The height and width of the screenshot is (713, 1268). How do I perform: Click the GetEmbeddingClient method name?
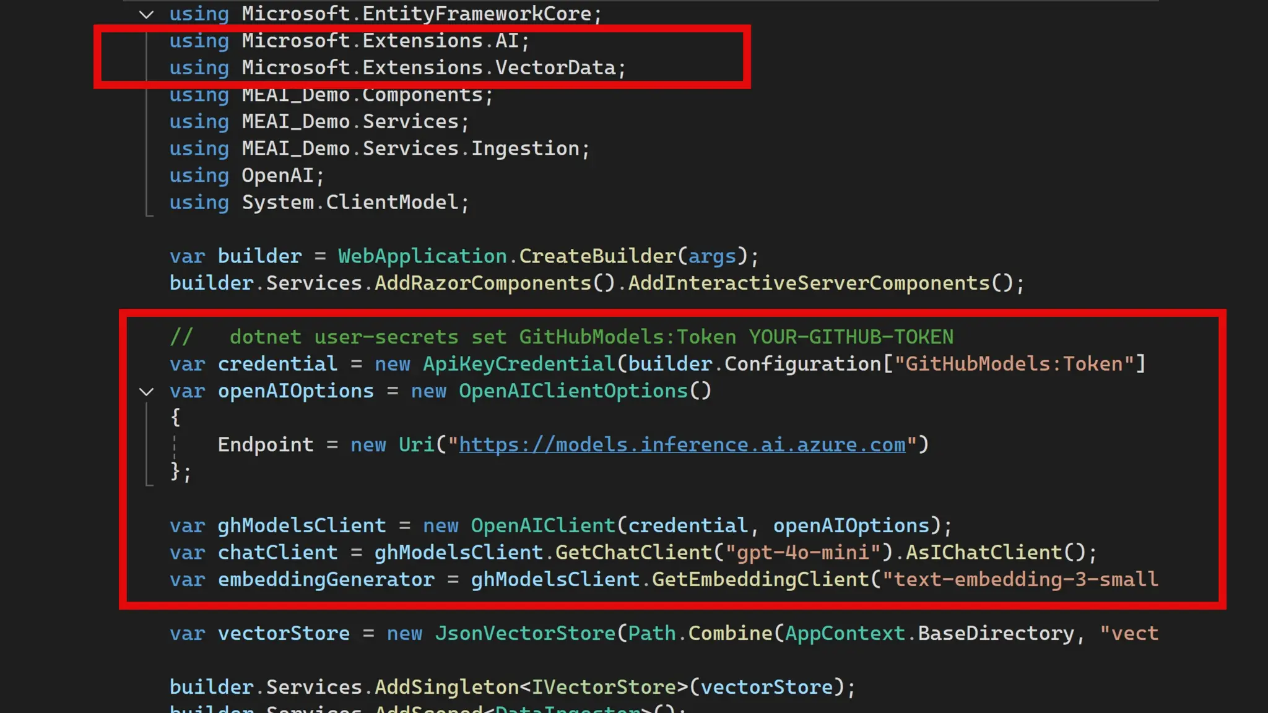[x=760, y=579]
